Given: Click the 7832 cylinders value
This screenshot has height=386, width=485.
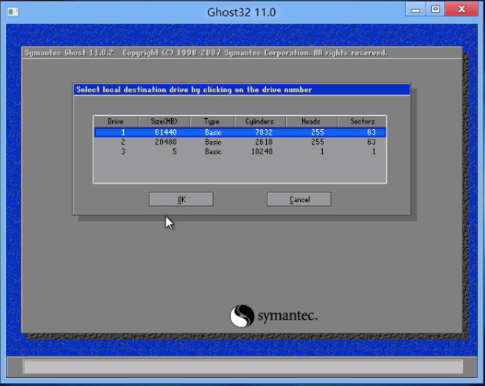Looking at the screenshot, I should click(264, 132).
